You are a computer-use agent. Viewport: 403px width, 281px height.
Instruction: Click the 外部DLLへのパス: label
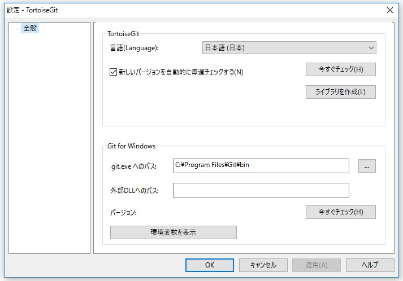point(135,191)
